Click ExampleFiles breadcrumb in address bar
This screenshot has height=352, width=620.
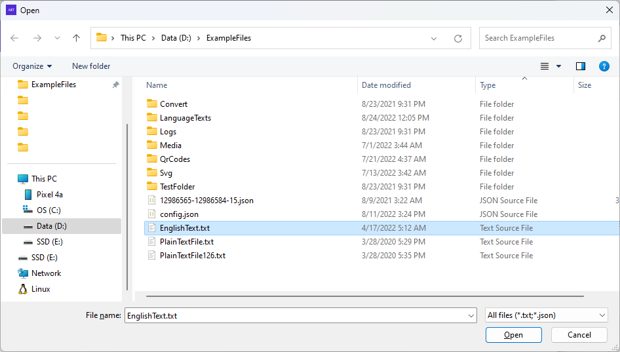(x=229, y=38)
